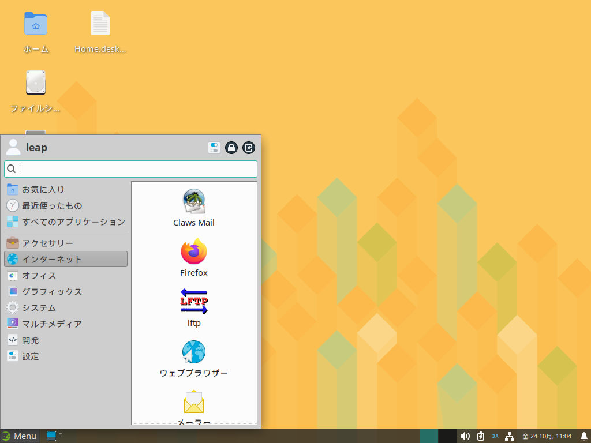The height and width of the screenshot is (443, 591).
Task: Select the すべてのアプリケーション category
Action: (66, 221)
